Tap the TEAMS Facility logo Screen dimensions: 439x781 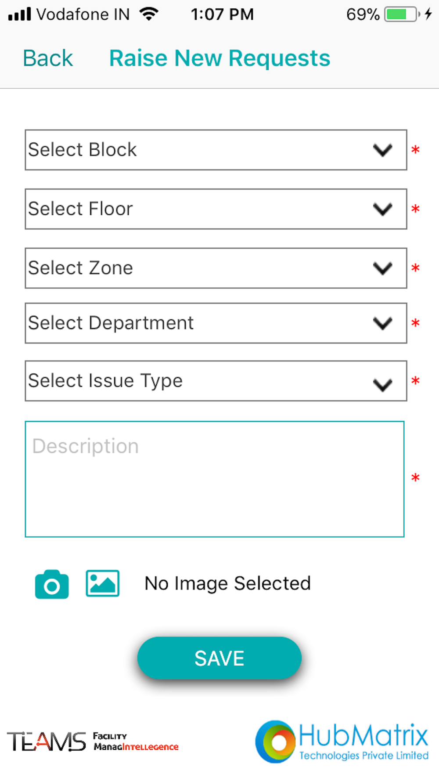point(93,741)
